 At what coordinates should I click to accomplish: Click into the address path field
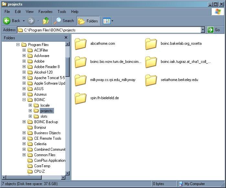(x=109, y=30)
